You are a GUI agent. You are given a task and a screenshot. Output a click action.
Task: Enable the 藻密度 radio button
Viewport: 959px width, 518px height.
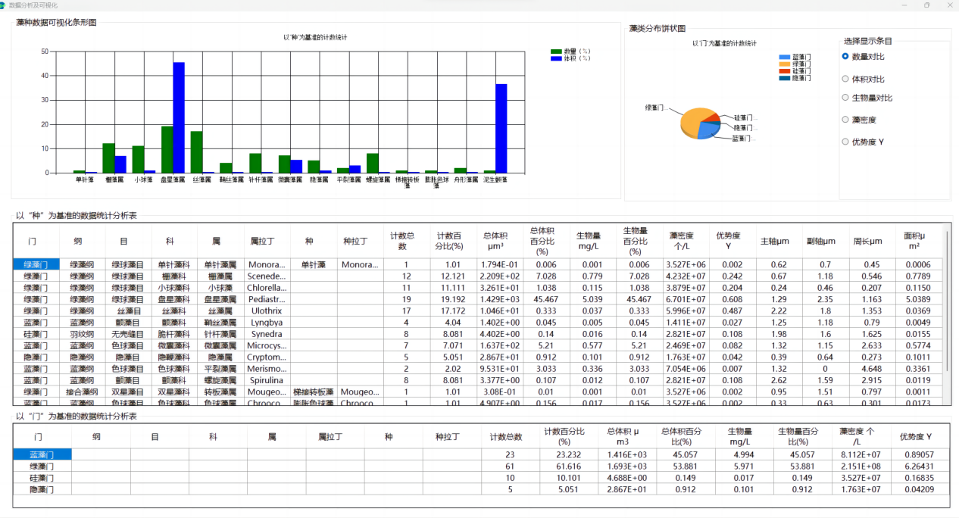(x=845, y=120)
